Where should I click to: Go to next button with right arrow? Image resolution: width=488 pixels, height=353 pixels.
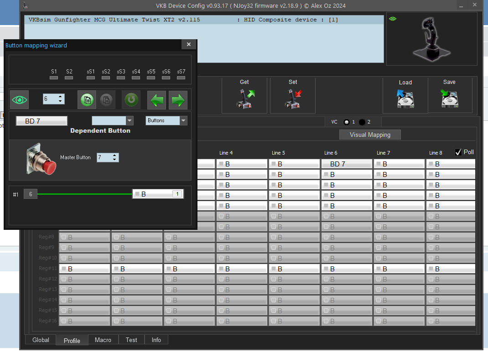(x=178, y=100)
